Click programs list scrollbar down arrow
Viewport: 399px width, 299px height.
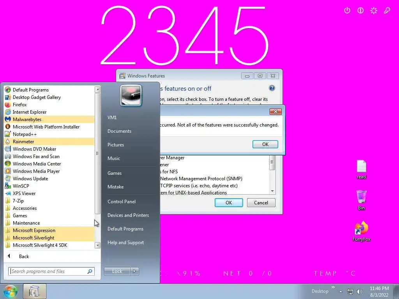point(97,245)
